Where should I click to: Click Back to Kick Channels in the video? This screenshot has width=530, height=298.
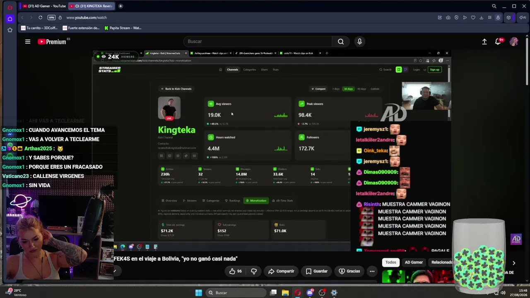coord(177,89)
